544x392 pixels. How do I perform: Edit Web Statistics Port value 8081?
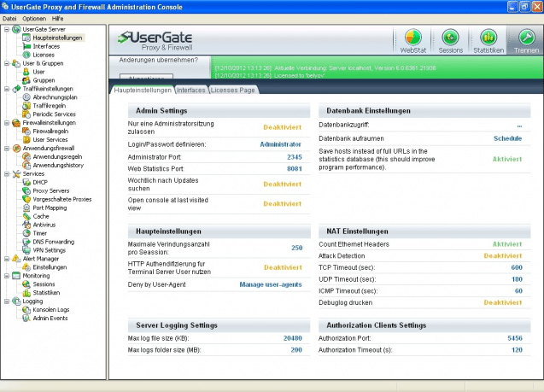[295, 169]
